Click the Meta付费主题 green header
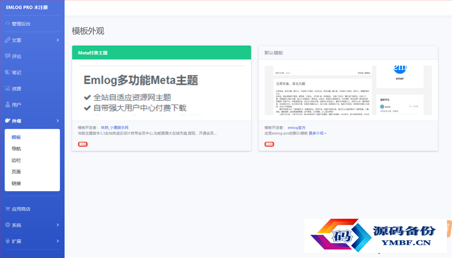452x258 pixels. coord(161,52)
